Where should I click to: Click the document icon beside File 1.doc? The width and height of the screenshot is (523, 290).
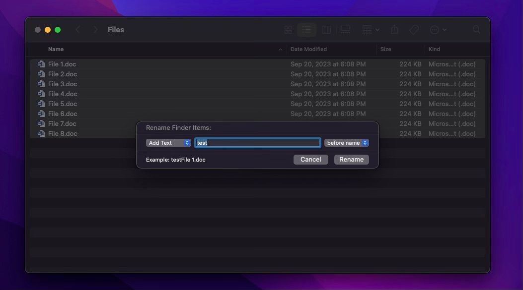(41, 64)
